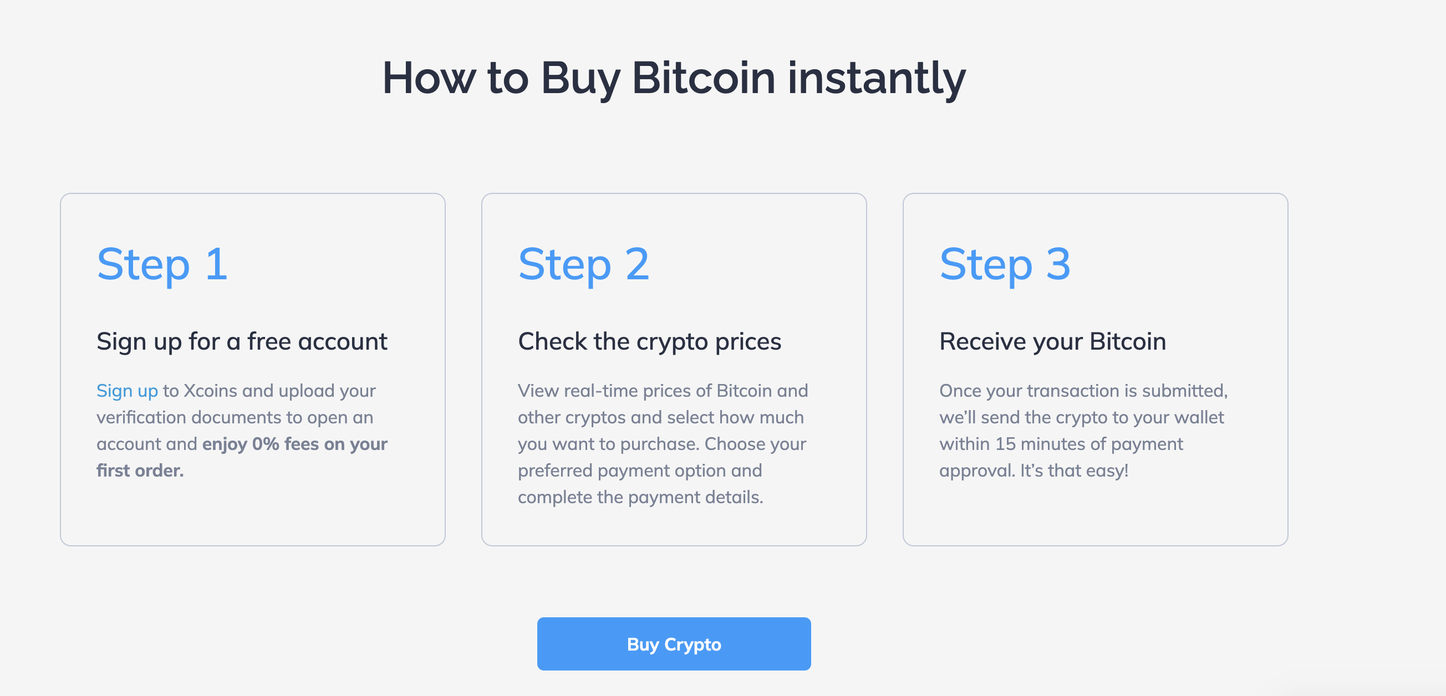Screen dimensions: 1446x696
Task: Click the Buy Crypto button
Action: click(674, 644)
